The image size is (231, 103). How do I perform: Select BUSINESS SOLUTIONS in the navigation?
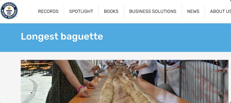153,11
